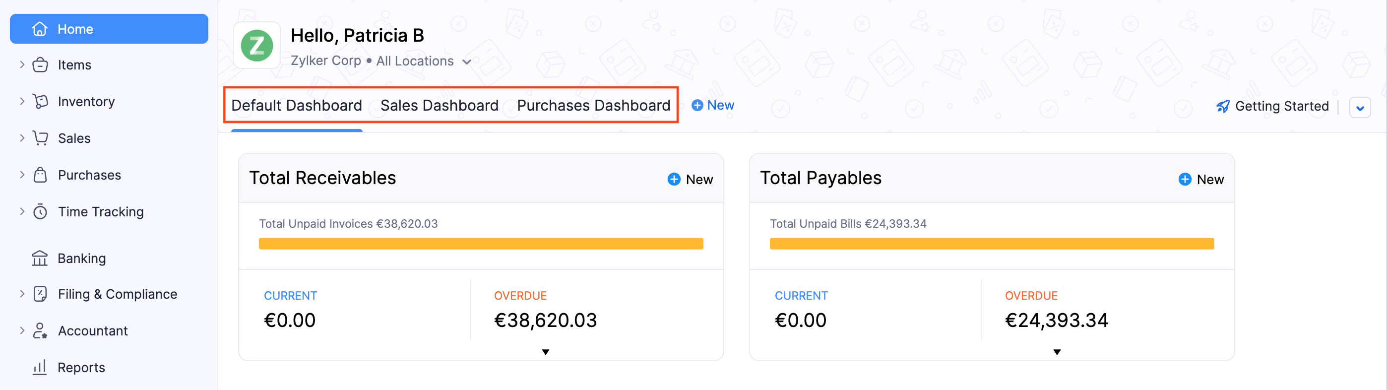The width and height of the screenshot is (1387, 390).
Task: Click the Total Unpaid Invoices yellow progress bar
Action: 480,244
